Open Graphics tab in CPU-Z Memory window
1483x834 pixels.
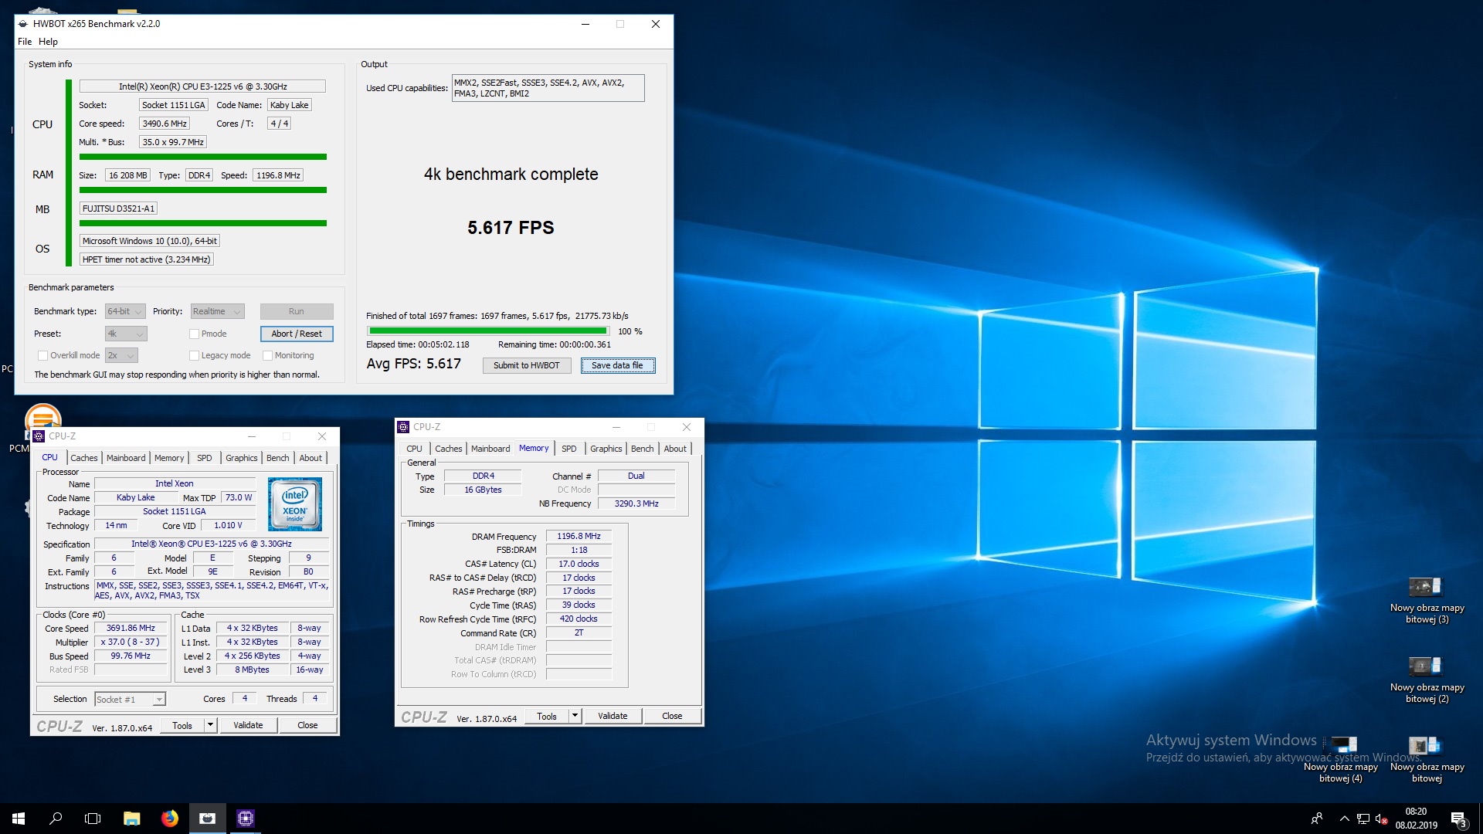[606, 449]
